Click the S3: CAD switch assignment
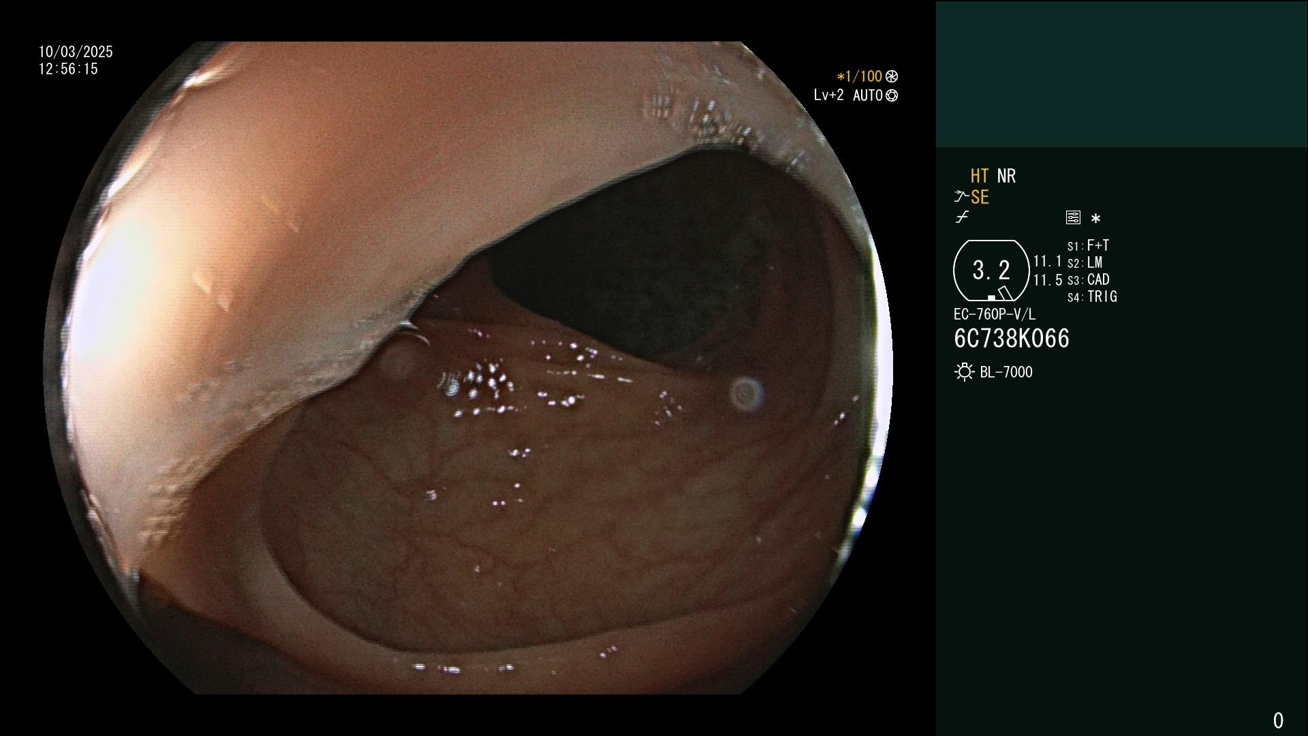The height and width of the screenshot is (736, 1308). (1088, 279)
